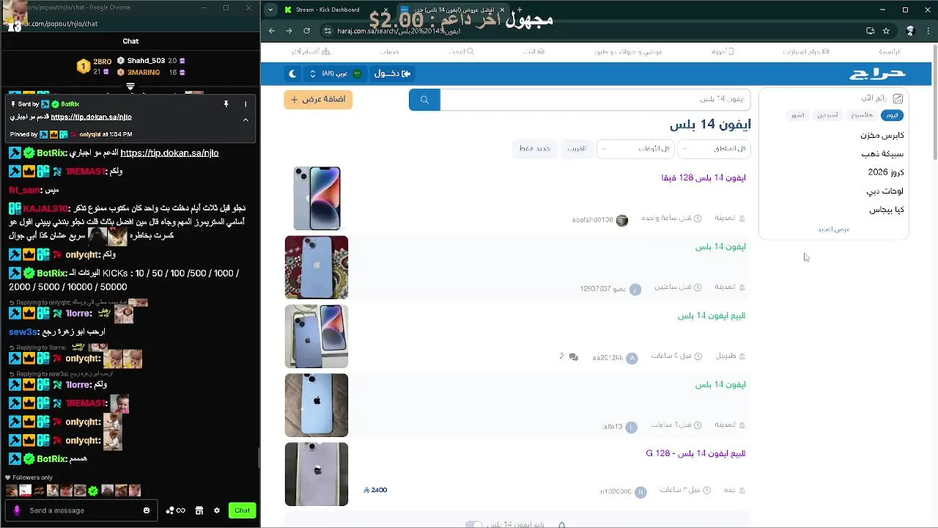Open the الرئيسية nav item
Screen dimensions: 938x528
(890, 52)
